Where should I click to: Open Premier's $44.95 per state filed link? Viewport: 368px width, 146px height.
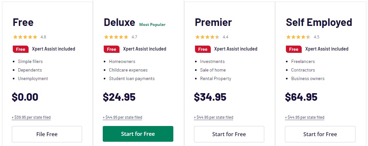point(213,117)
